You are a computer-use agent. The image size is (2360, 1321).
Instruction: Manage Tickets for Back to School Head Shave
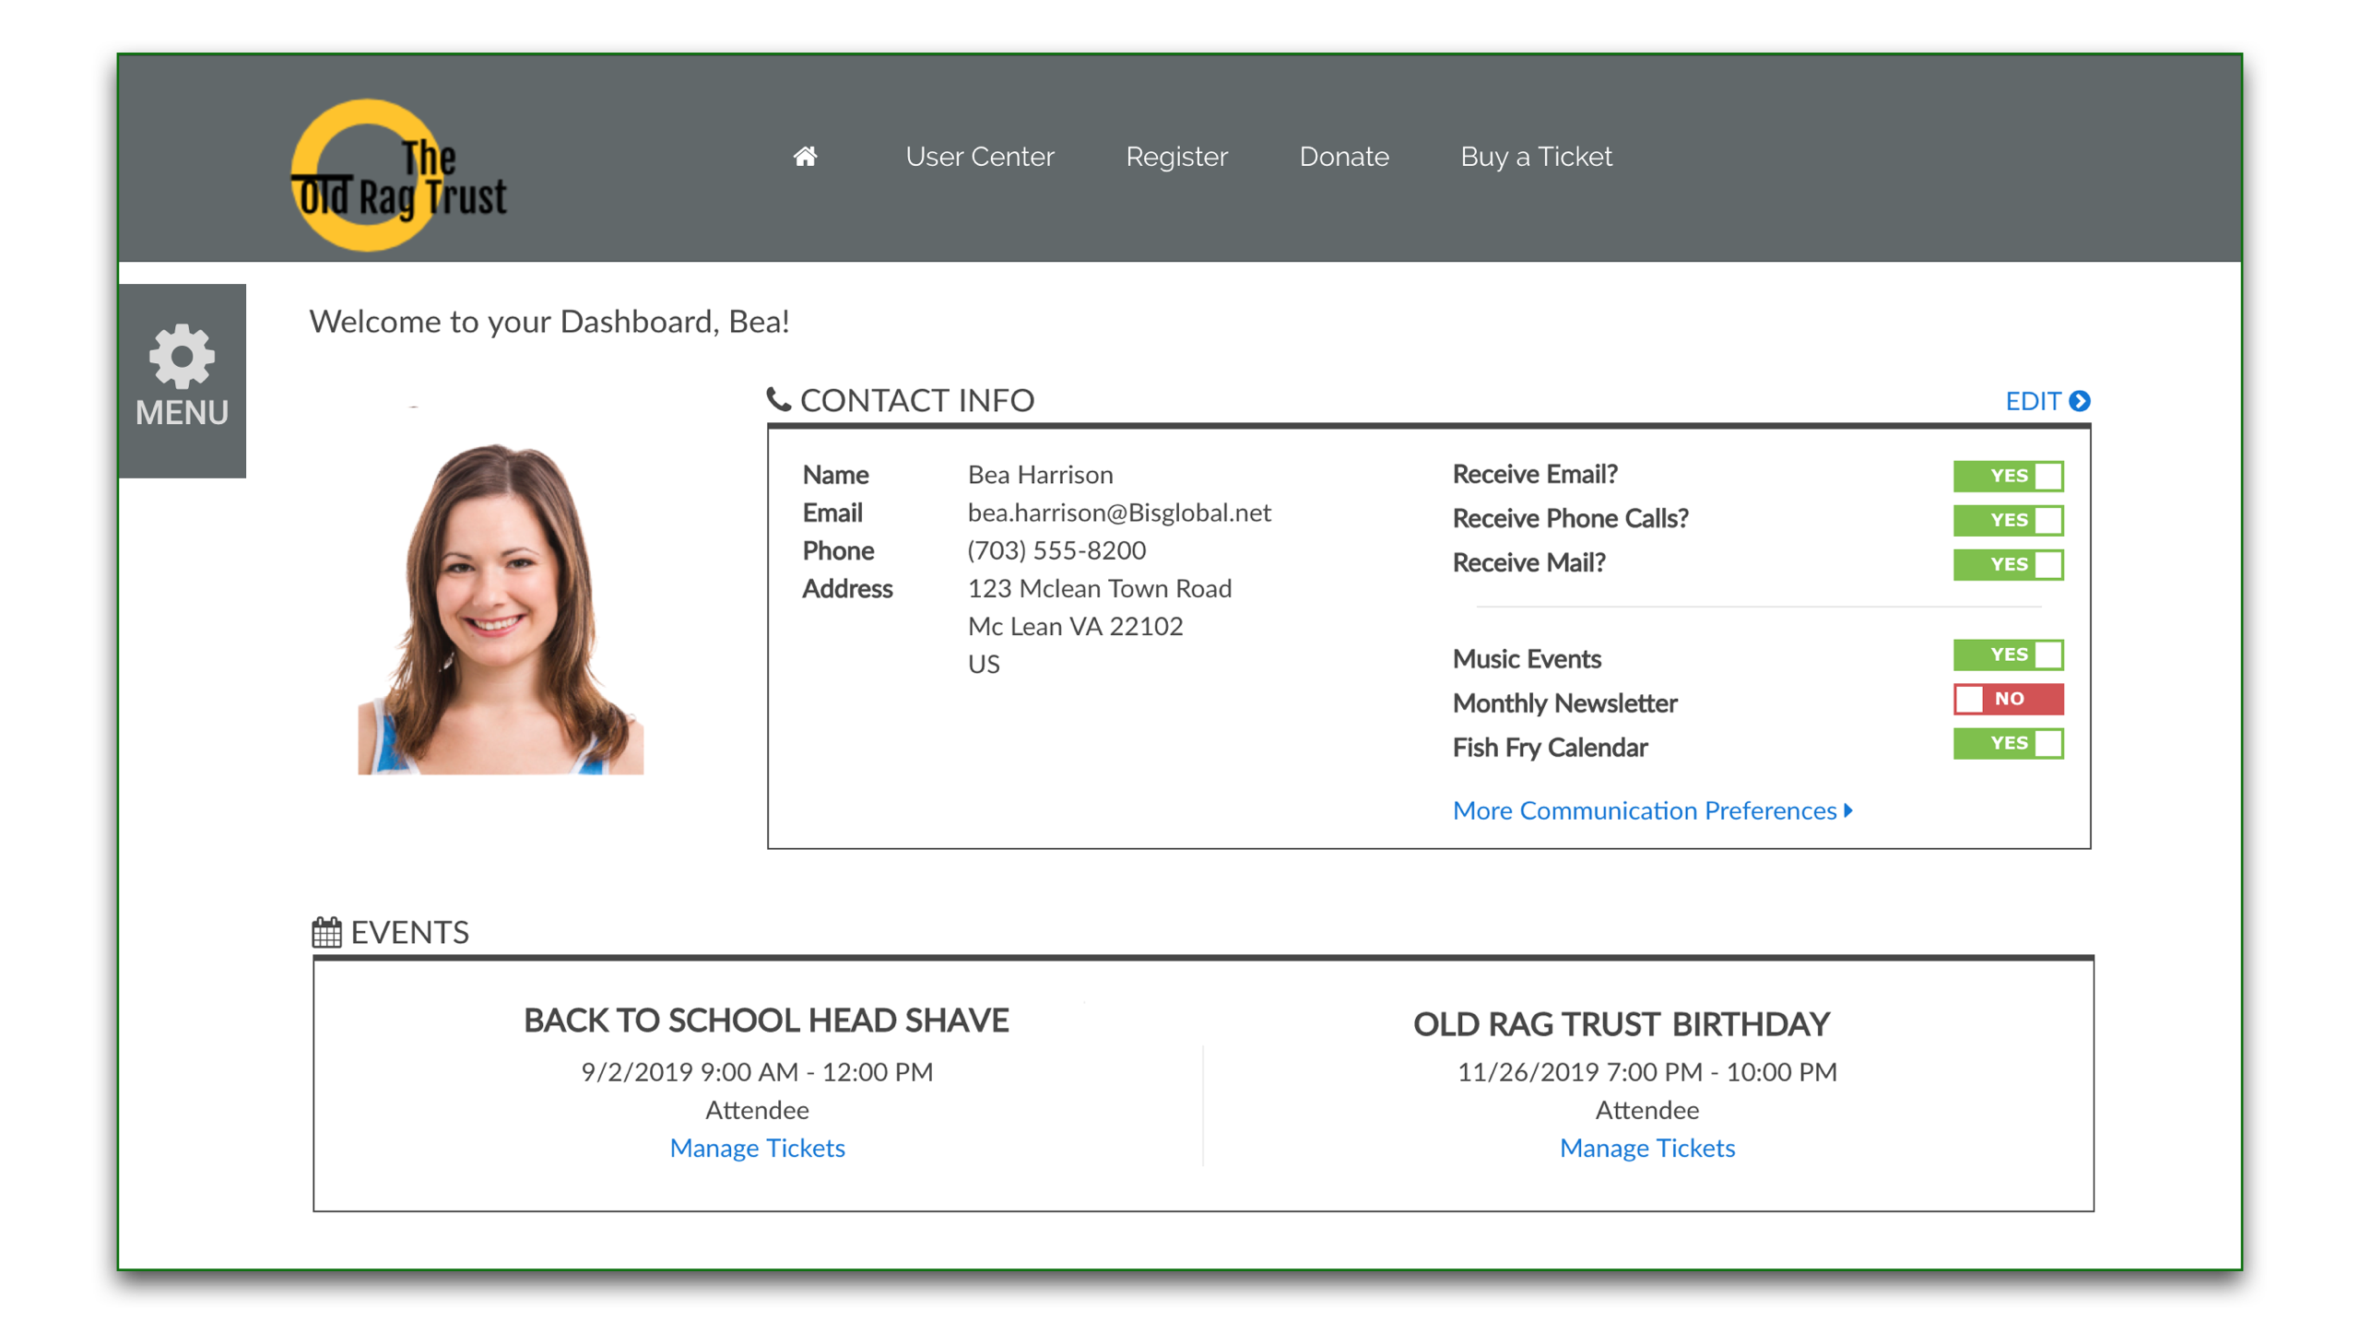[x=757, y=1148]
